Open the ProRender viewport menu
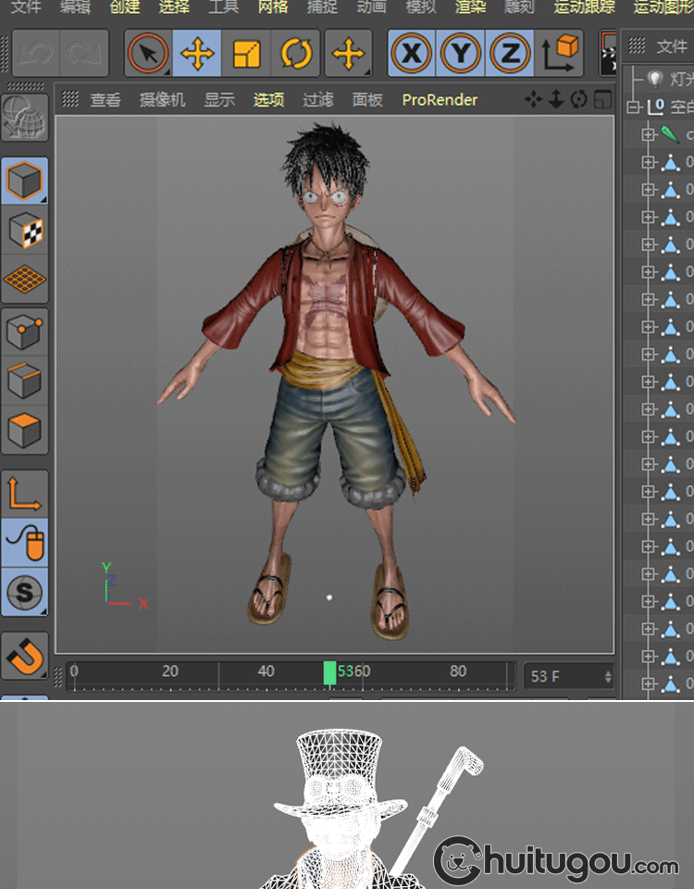Screen dimensions: 694x889 [x=440, y=100]
